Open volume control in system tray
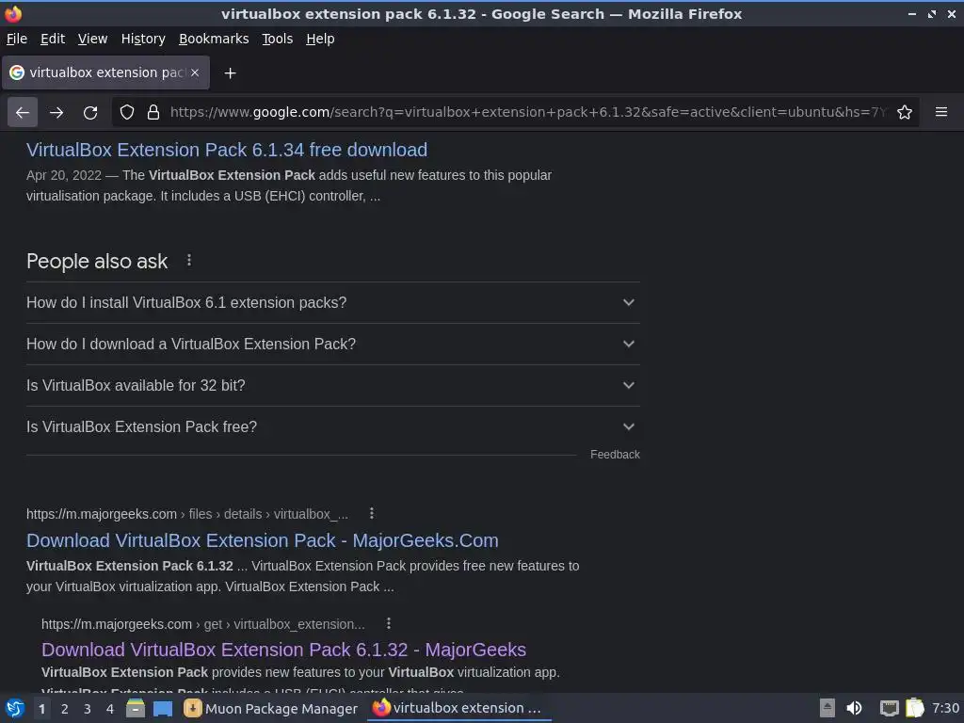The height and width of the screenshot is (723, 964). click(x=855, y=708)
